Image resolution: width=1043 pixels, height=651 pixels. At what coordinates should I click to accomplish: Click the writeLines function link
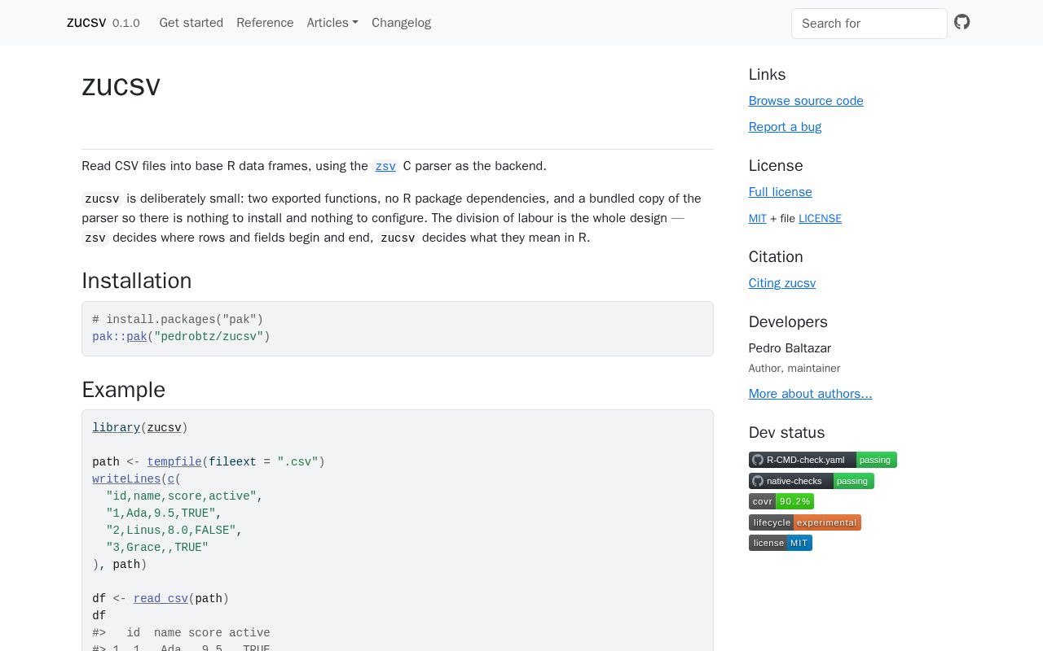pyautogui.click(x=126, y=478)
